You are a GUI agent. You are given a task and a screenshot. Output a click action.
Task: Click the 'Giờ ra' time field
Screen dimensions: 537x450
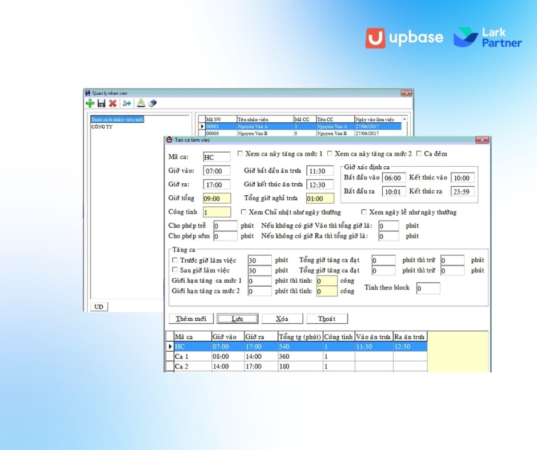217,184
